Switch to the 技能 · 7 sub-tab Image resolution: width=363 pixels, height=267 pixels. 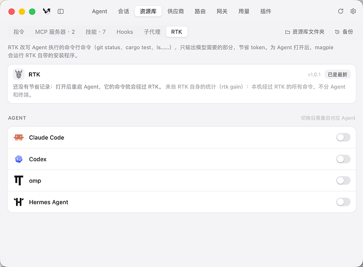click(x=96, y=32)
